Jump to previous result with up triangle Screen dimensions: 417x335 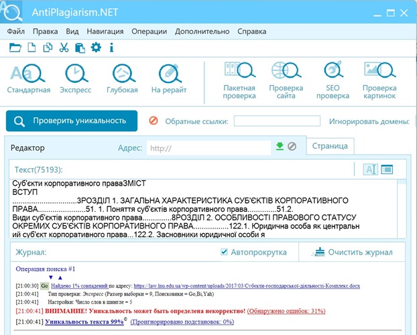[x=60, y=277]
